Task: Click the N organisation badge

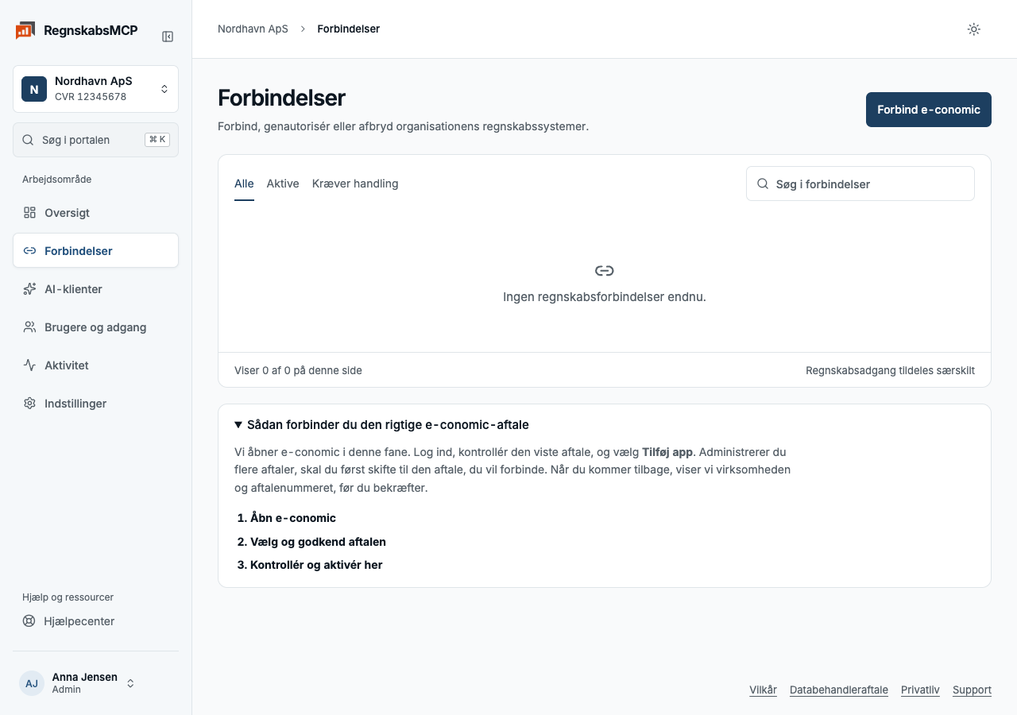Action: [x=34, y=89]
